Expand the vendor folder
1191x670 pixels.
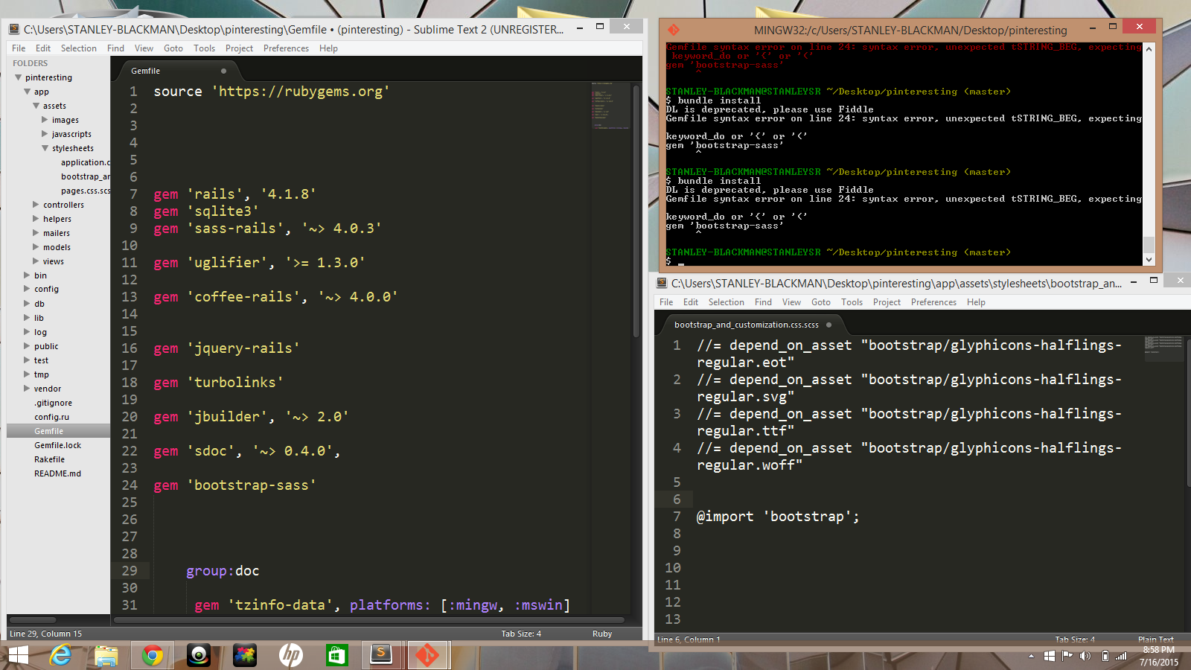(x=27, y=389)
